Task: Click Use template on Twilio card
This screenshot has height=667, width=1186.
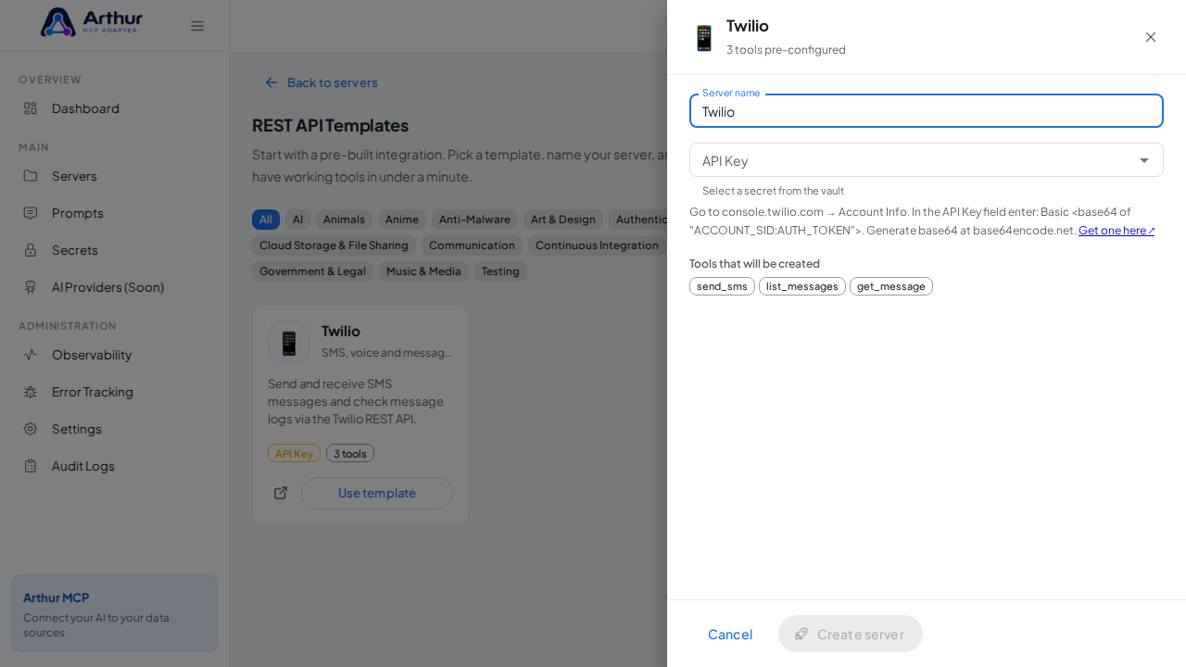Action: (377, 493)
